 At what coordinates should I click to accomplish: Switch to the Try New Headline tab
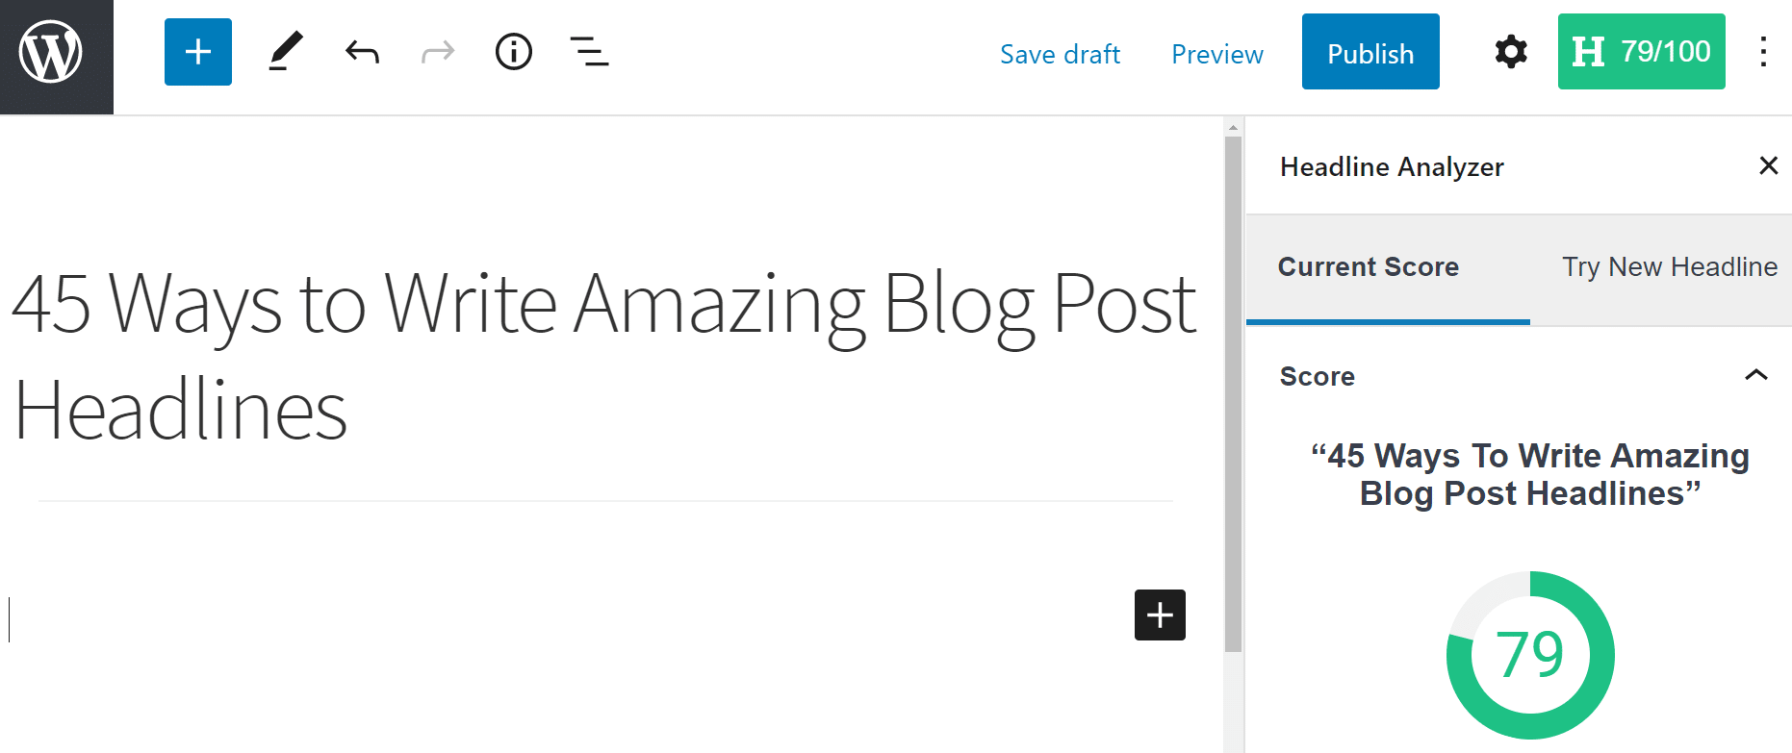1669,267
